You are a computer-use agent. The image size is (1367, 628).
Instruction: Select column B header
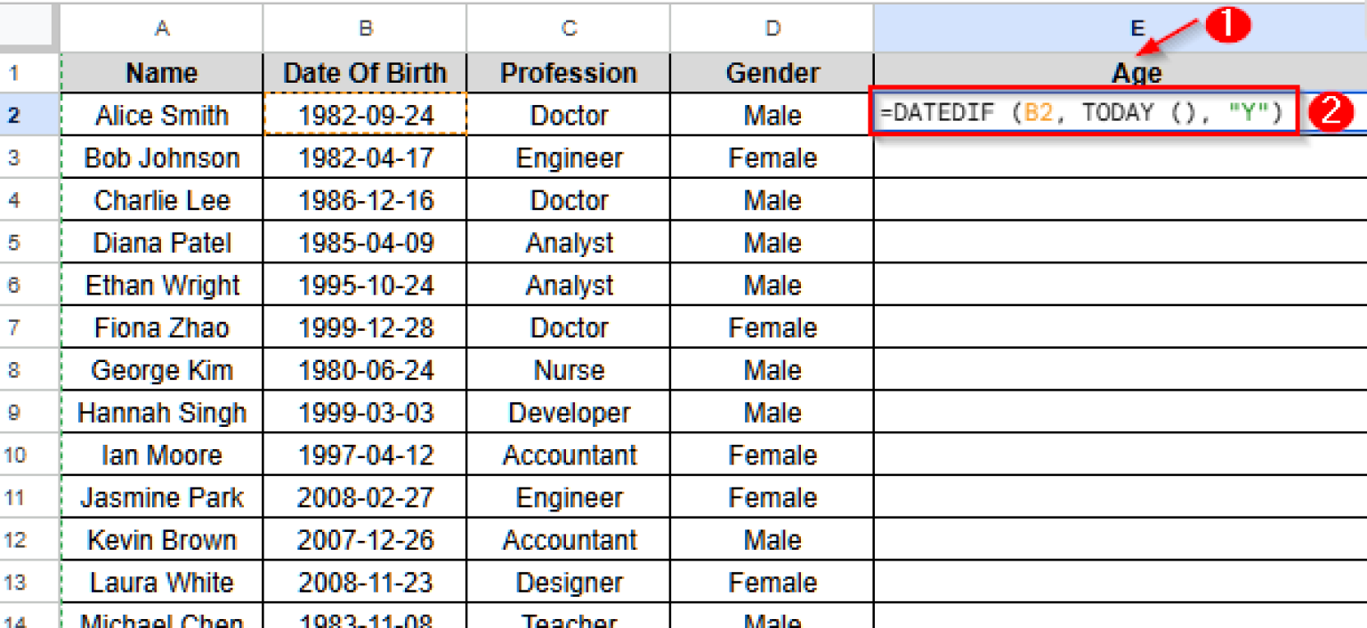365,27
